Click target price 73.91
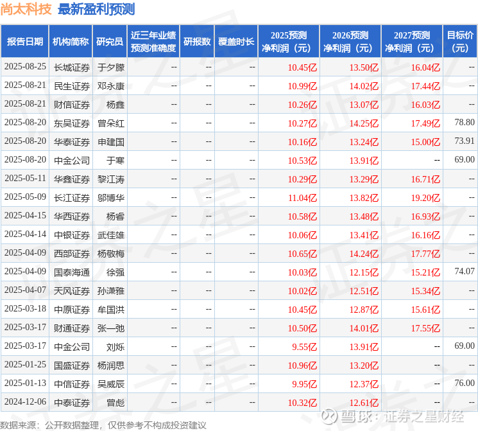The image size is (478, 431). tap(465, 141)
